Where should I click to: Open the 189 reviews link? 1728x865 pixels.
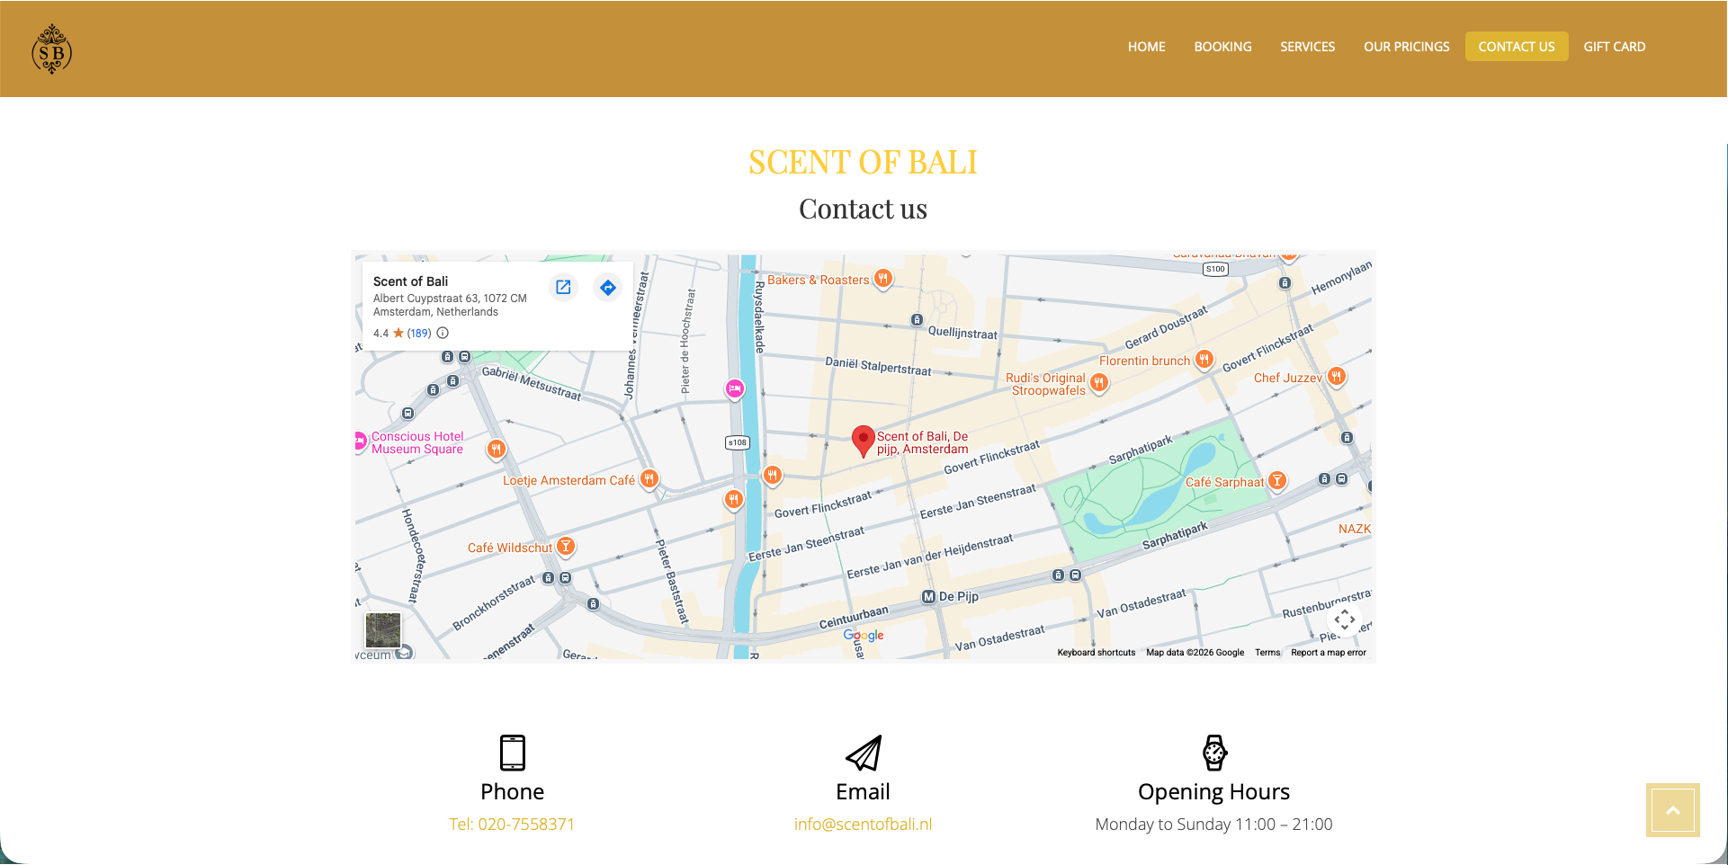coord(419,333)
